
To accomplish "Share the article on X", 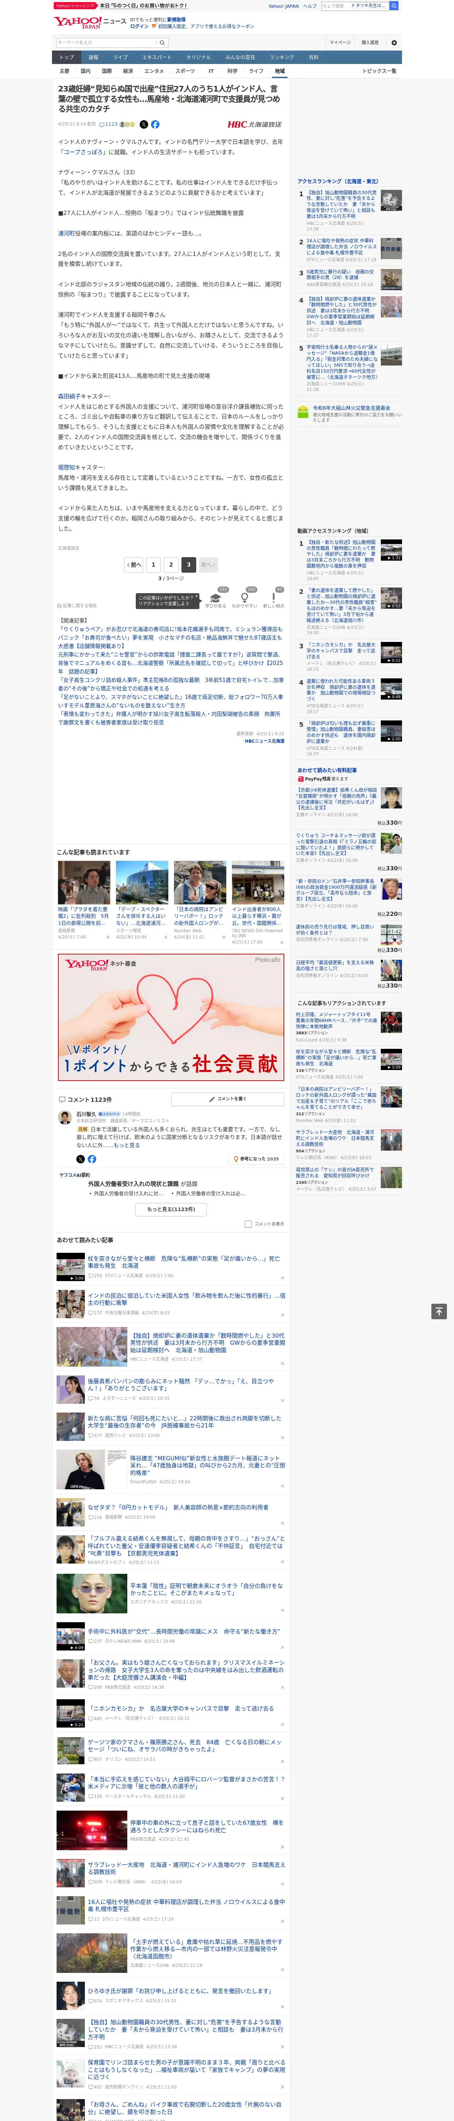I will pyautogui.click(x=143, y=124).
